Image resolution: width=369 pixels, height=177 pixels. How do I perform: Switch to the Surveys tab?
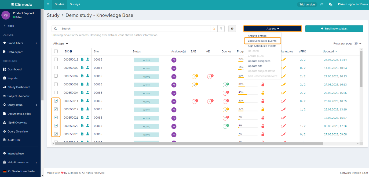75,4
